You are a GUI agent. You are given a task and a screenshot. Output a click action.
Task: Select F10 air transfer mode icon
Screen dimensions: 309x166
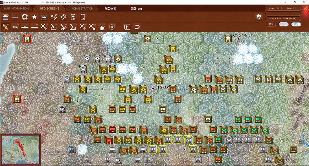click(x=92, y=27)
